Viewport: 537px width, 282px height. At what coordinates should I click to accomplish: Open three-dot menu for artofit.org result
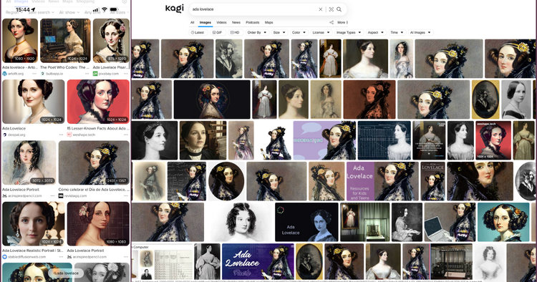coord(34,74)
